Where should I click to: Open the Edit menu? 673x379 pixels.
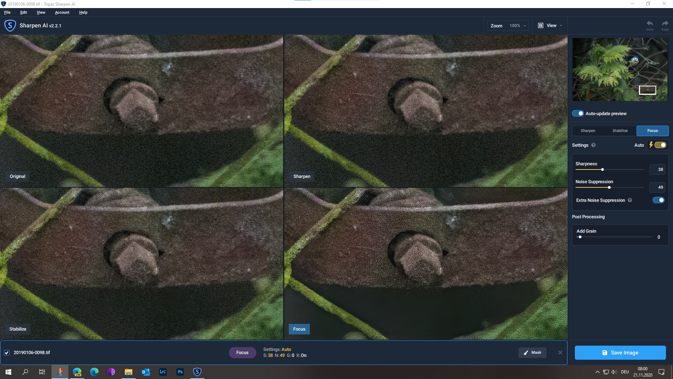point(23,12)
